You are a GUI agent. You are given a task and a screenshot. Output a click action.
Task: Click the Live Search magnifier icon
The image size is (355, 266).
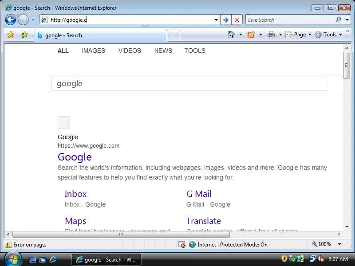[338, 20]
